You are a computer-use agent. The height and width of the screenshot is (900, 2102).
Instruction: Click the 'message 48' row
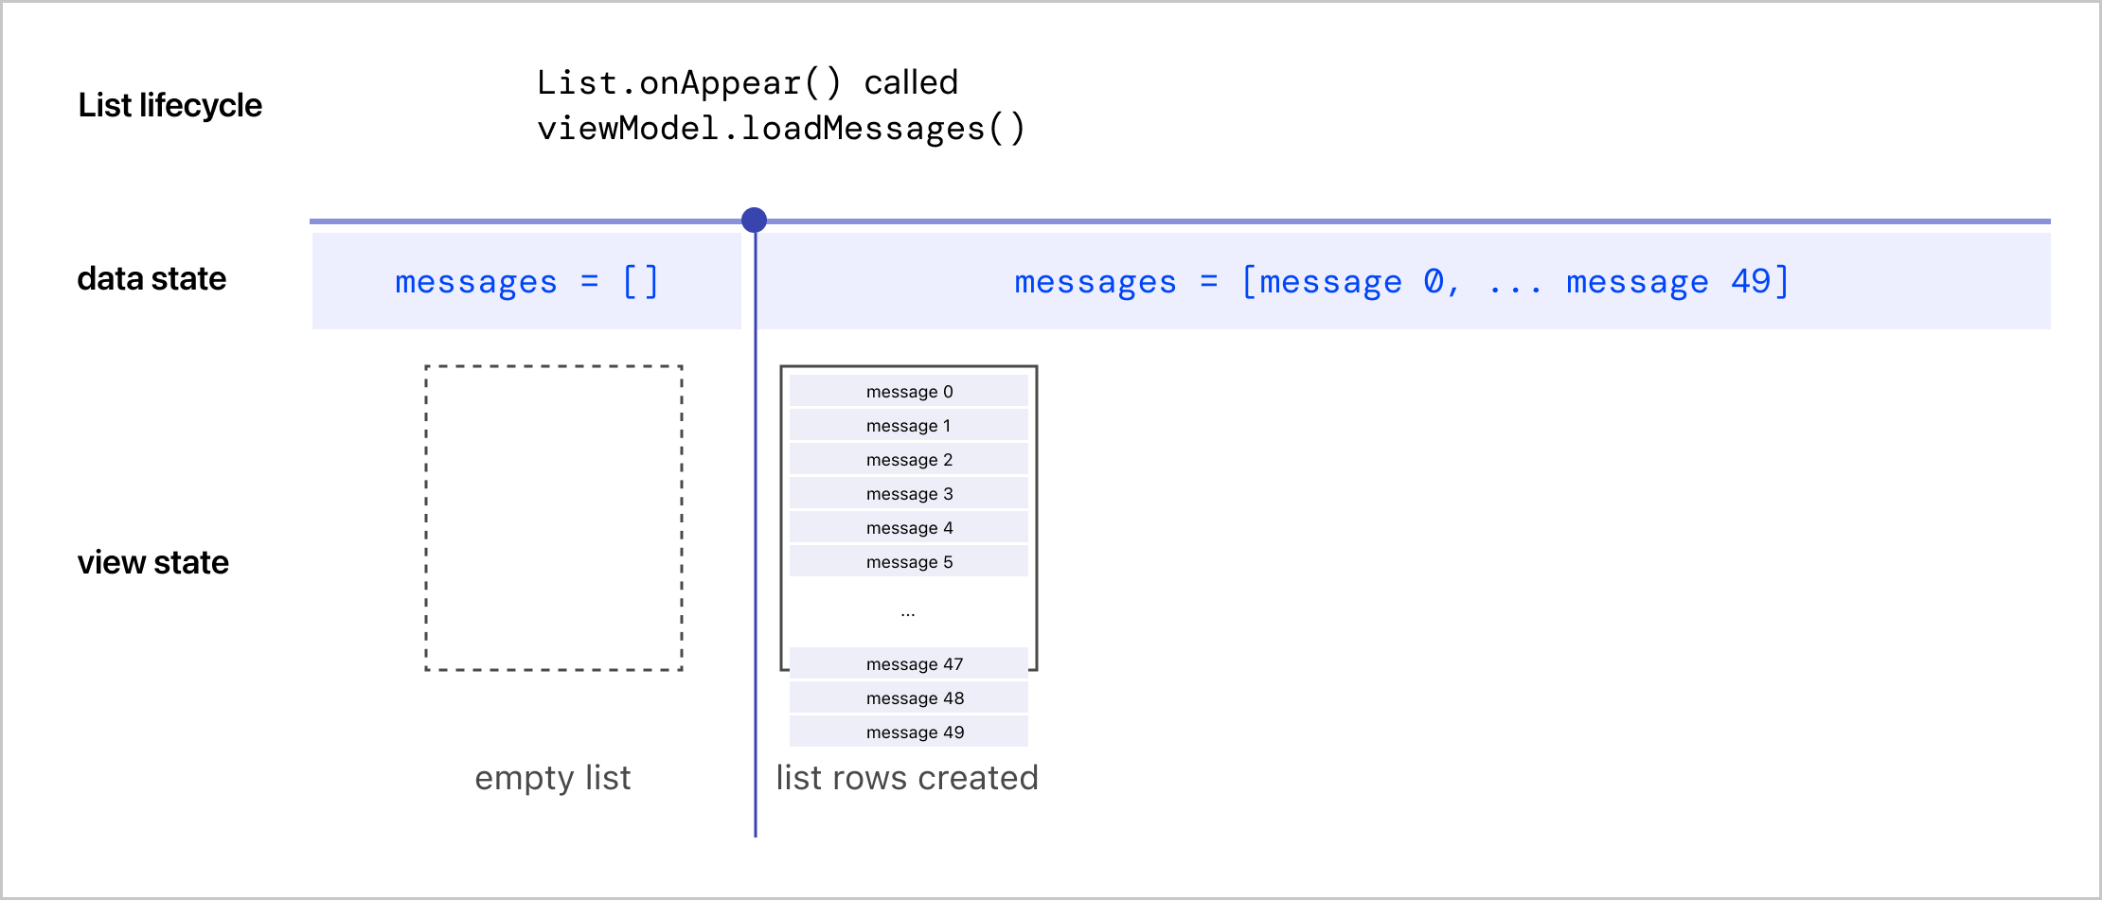909,697
